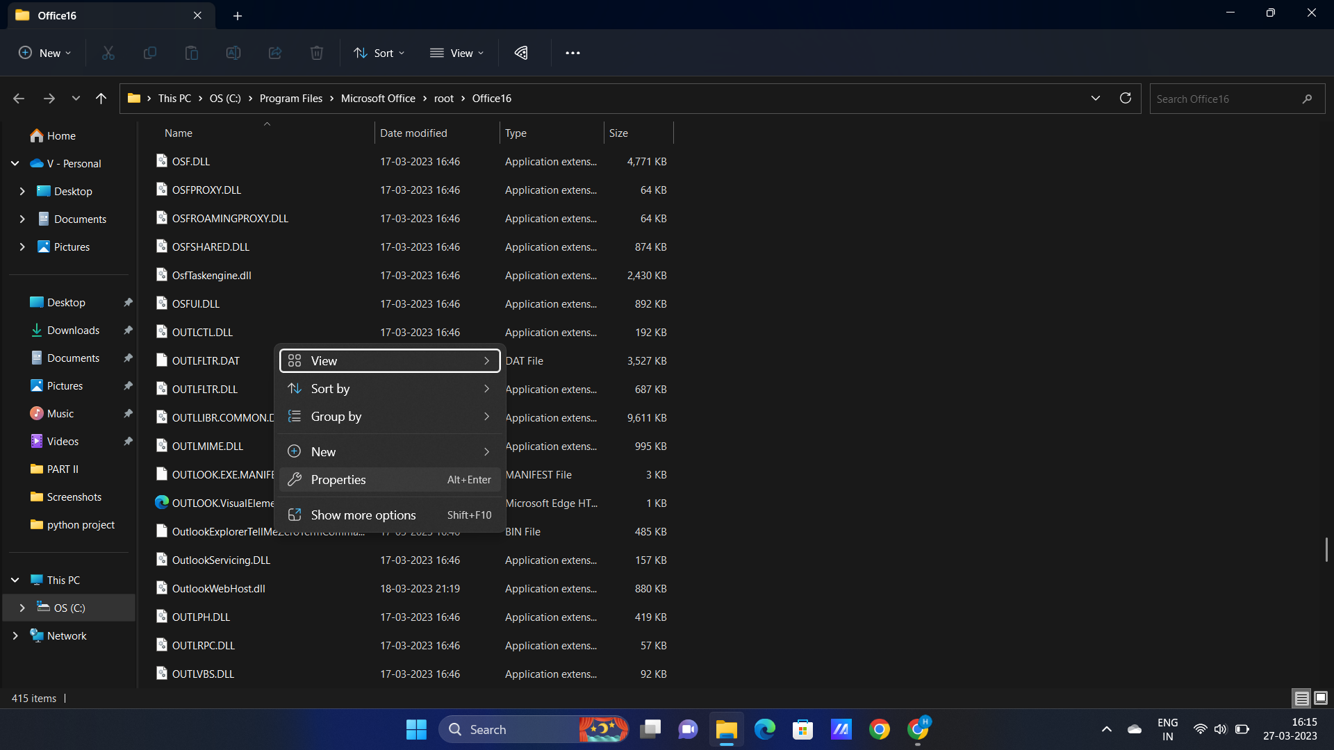Open recent locations dropdown arrow
Image resolution: width=1334 pixels, height=750 pixels.
pyautogui.click(x=76, y=99)
